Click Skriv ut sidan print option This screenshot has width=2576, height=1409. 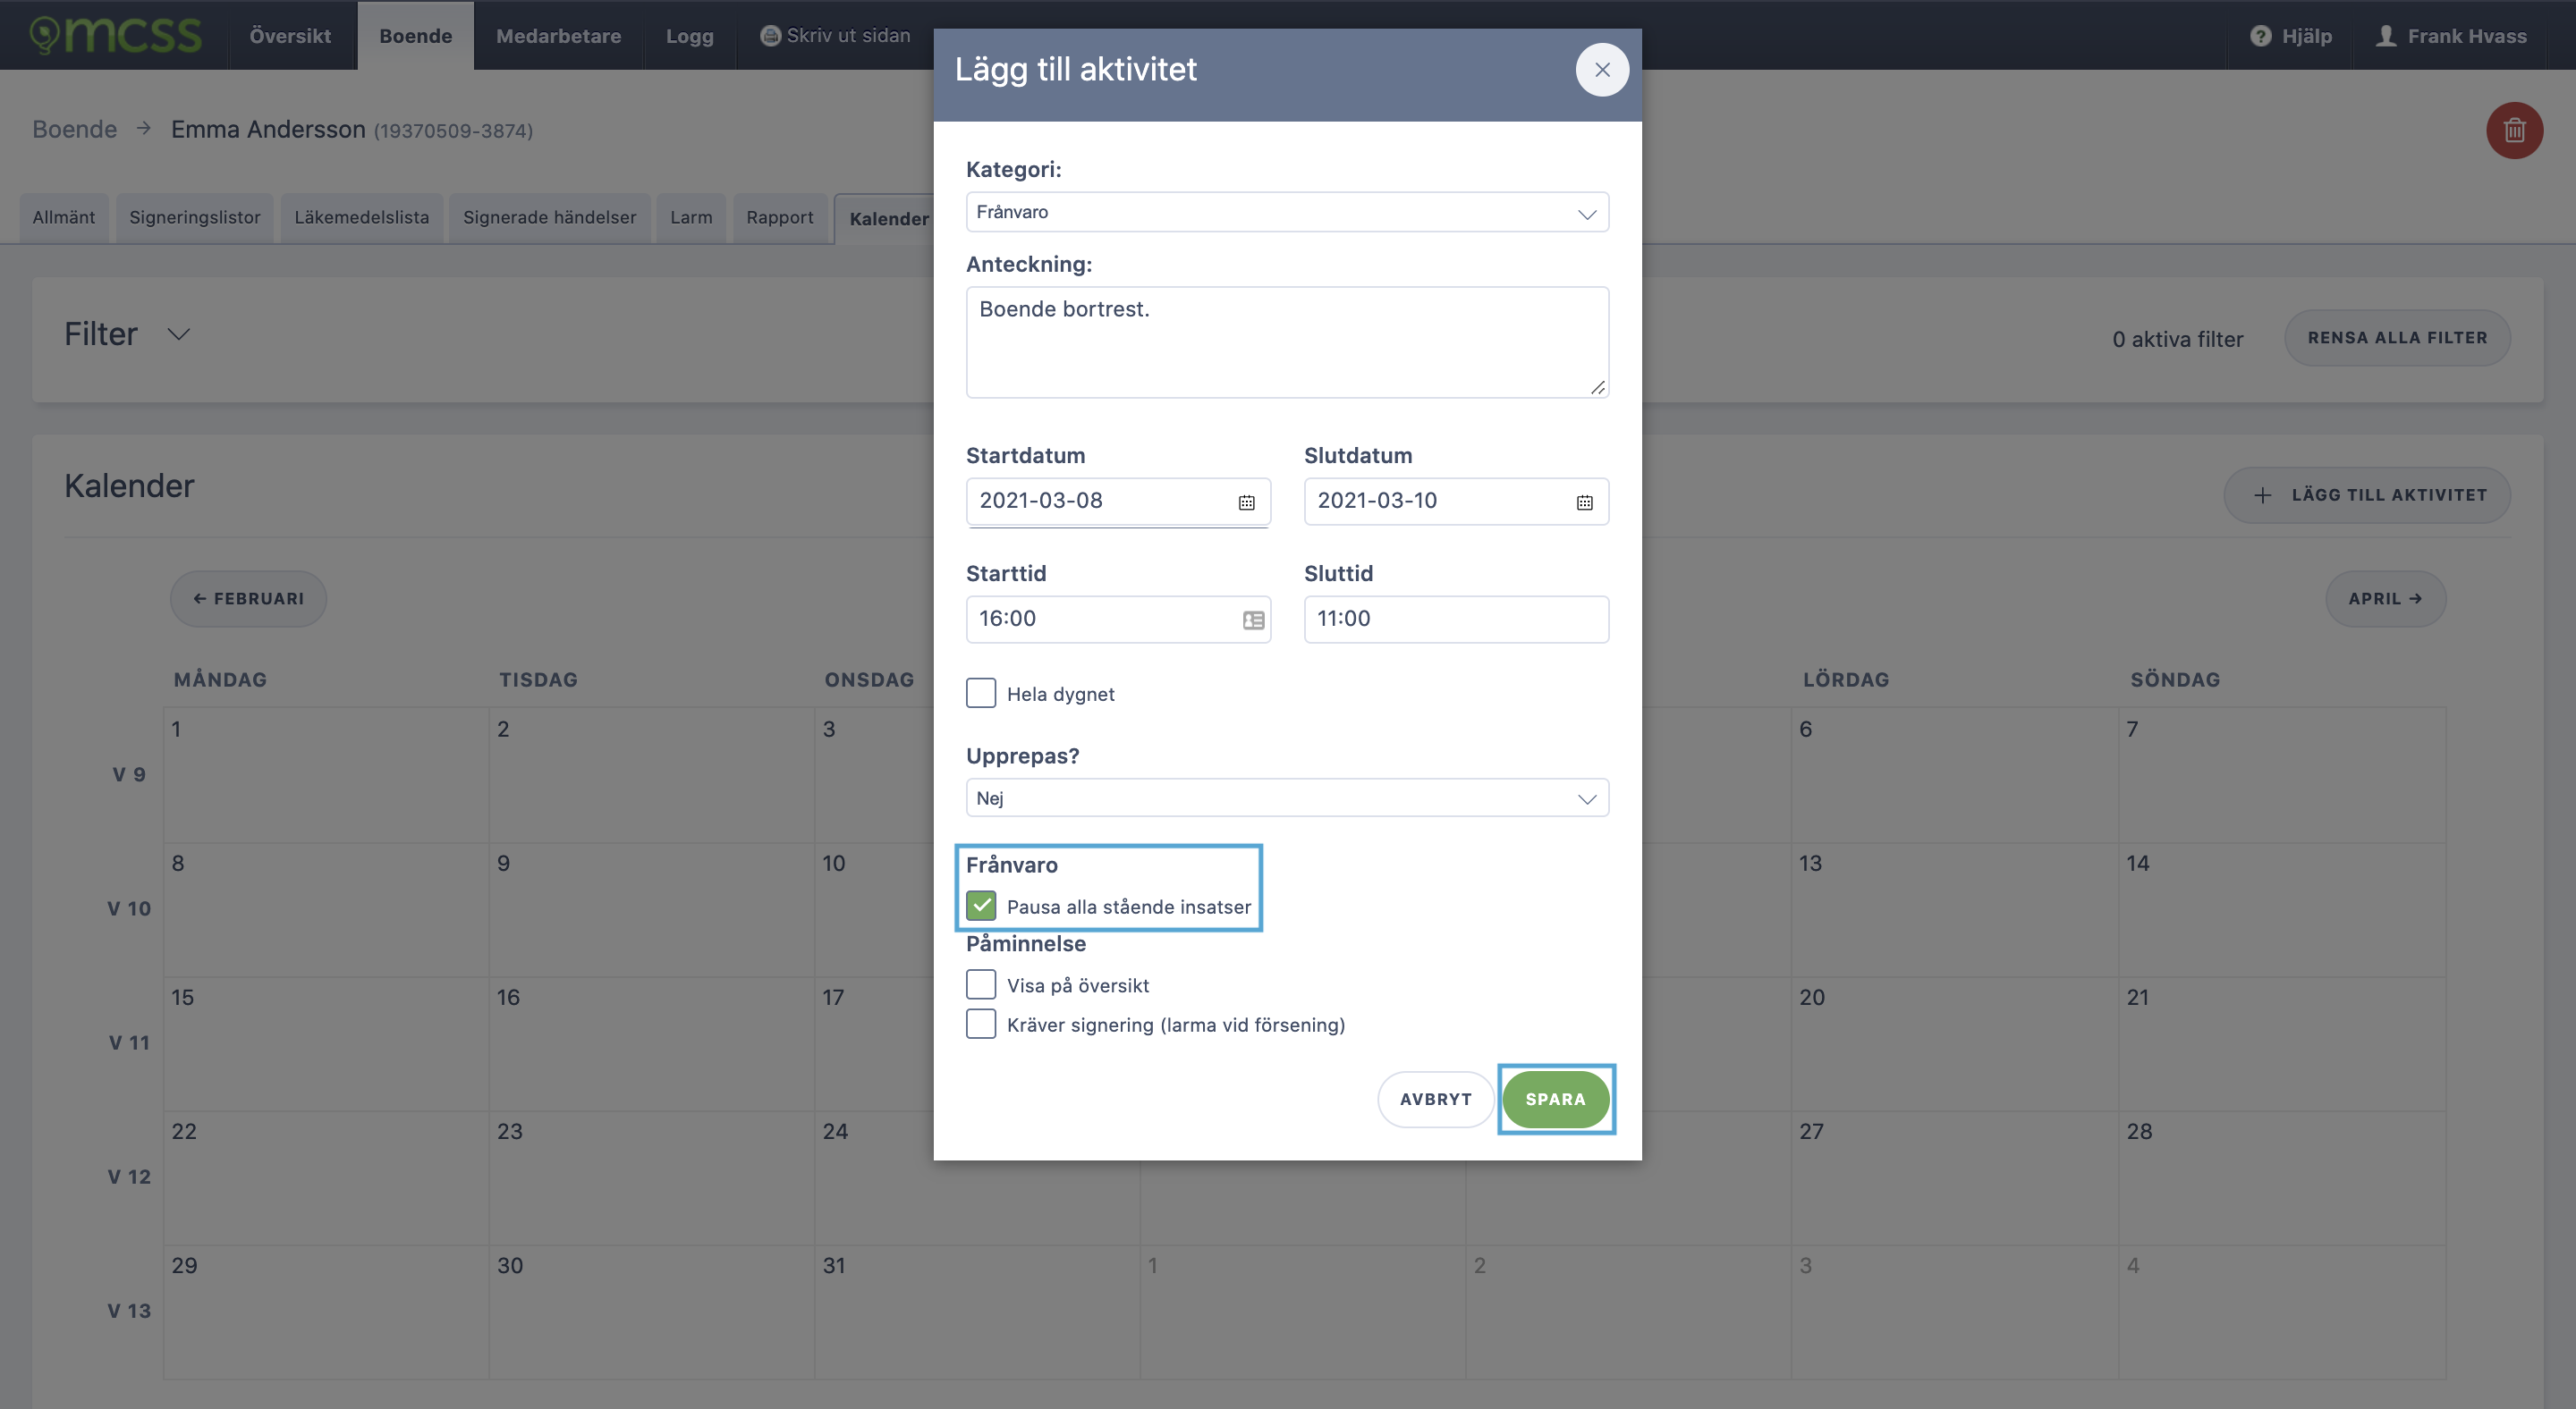[x=835, y=35]
